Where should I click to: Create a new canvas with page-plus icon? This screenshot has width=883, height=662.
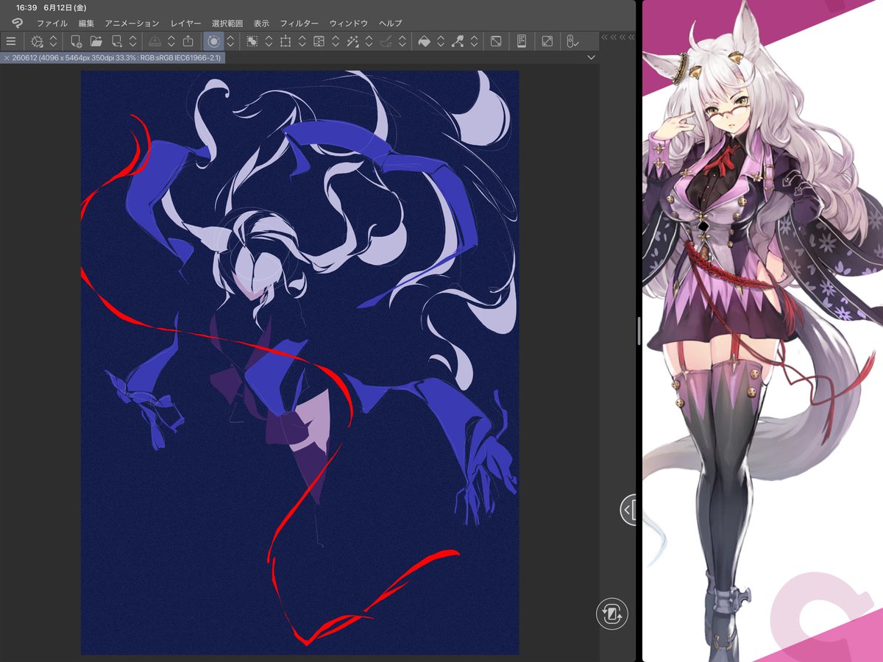[x=76, y=41]
